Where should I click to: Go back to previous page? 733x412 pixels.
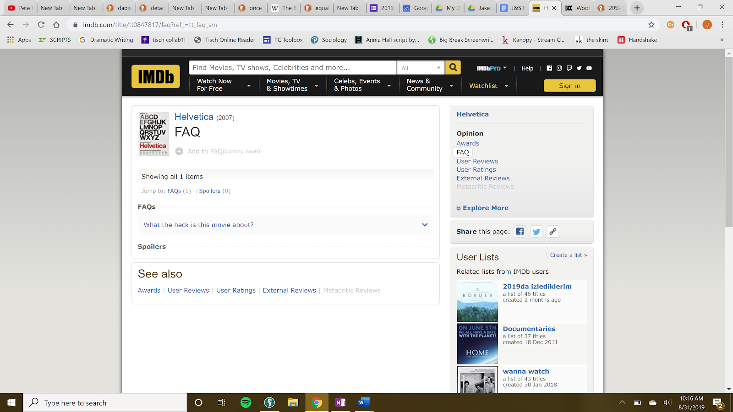point(11,25)
